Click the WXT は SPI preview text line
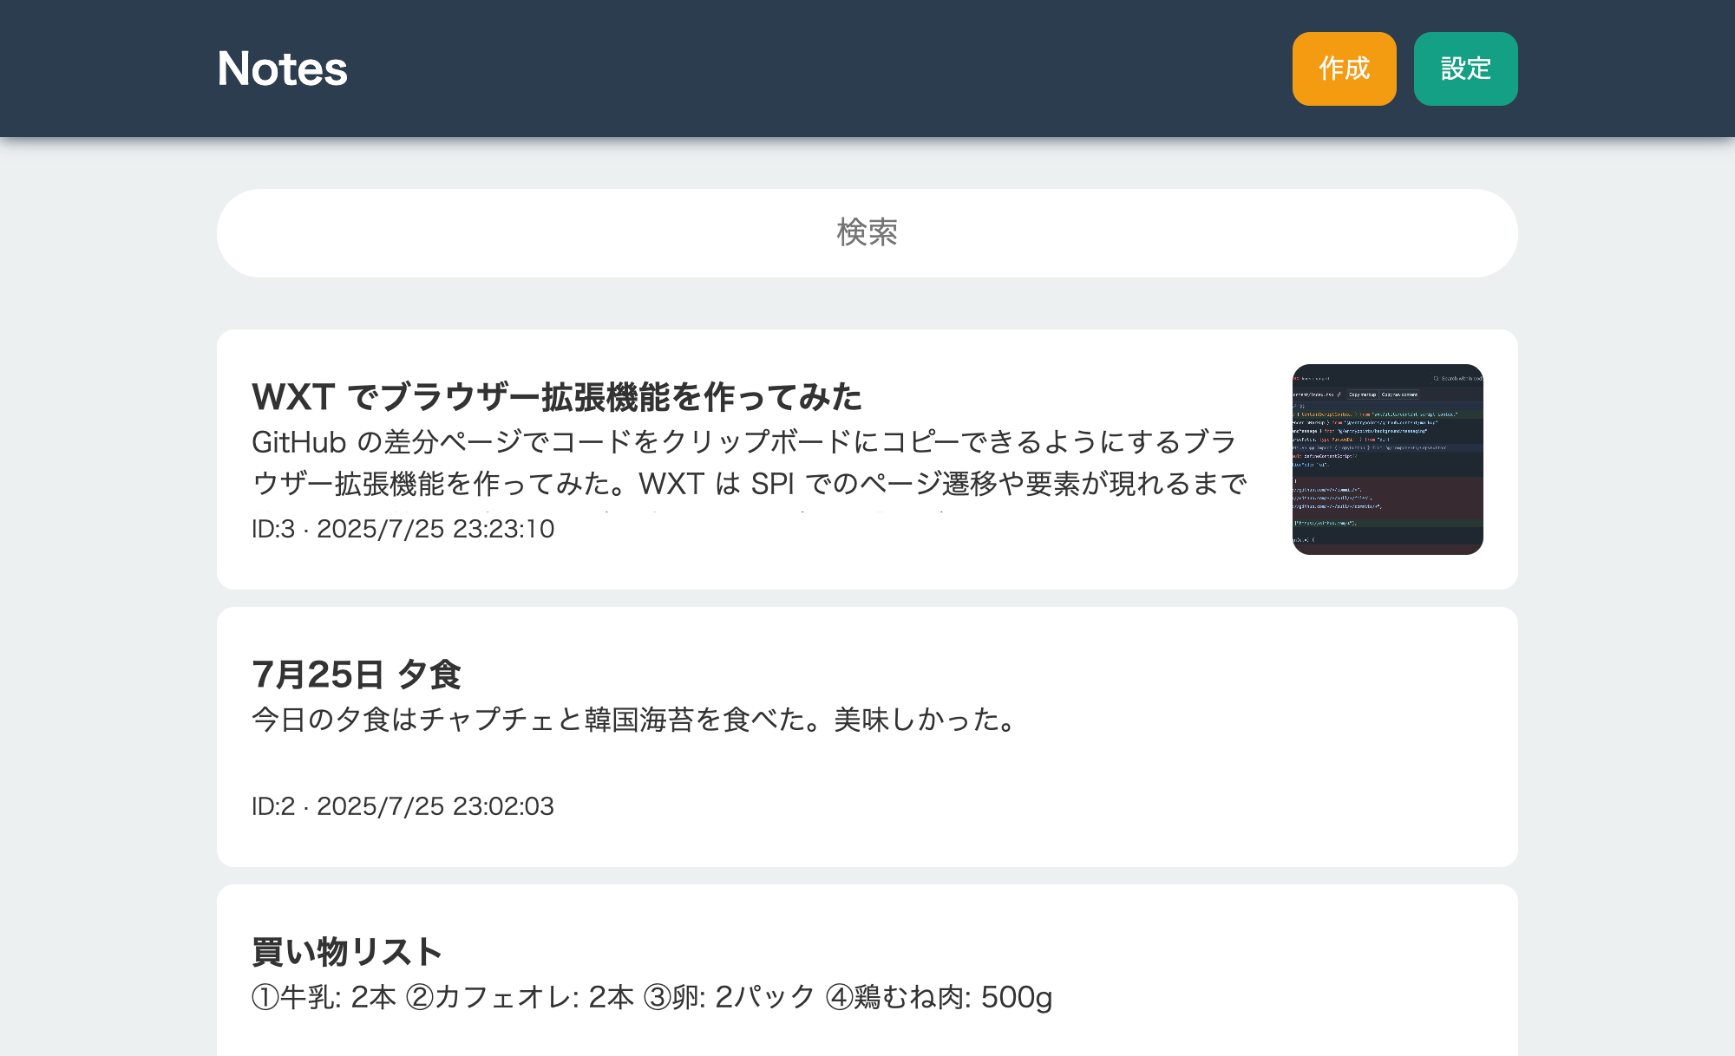The width and height of the screenshot is (1735, 1056). (717, 484)
